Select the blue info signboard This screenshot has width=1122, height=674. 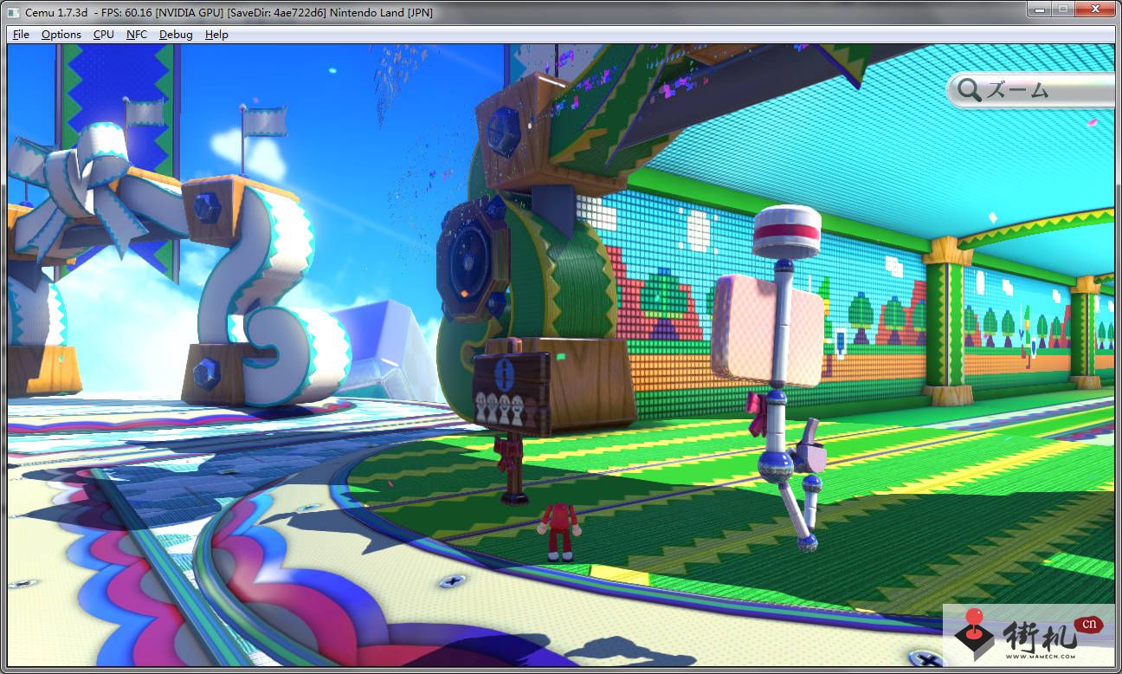pos(511,394)
